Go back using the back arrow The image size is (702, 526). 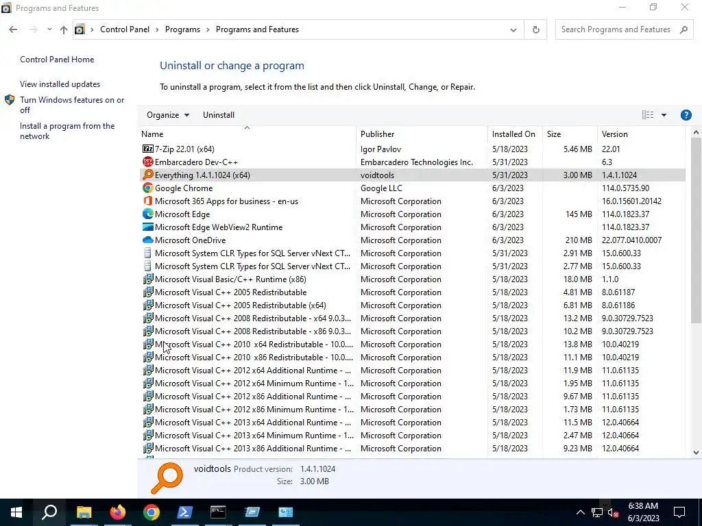coord(13,29)
